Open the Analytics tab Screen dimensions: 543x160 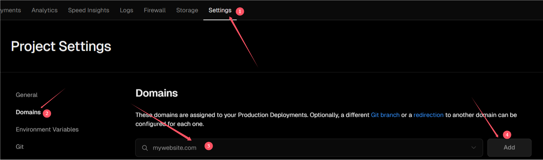44,10
